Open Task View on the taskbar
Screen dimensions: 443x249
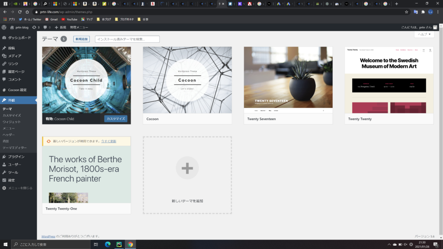[96, 245]
